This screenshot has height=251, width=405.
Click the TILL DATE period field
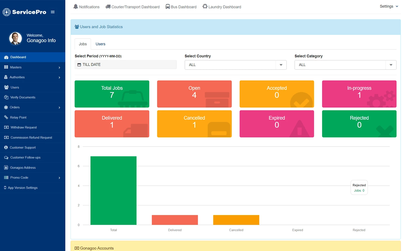125,64
